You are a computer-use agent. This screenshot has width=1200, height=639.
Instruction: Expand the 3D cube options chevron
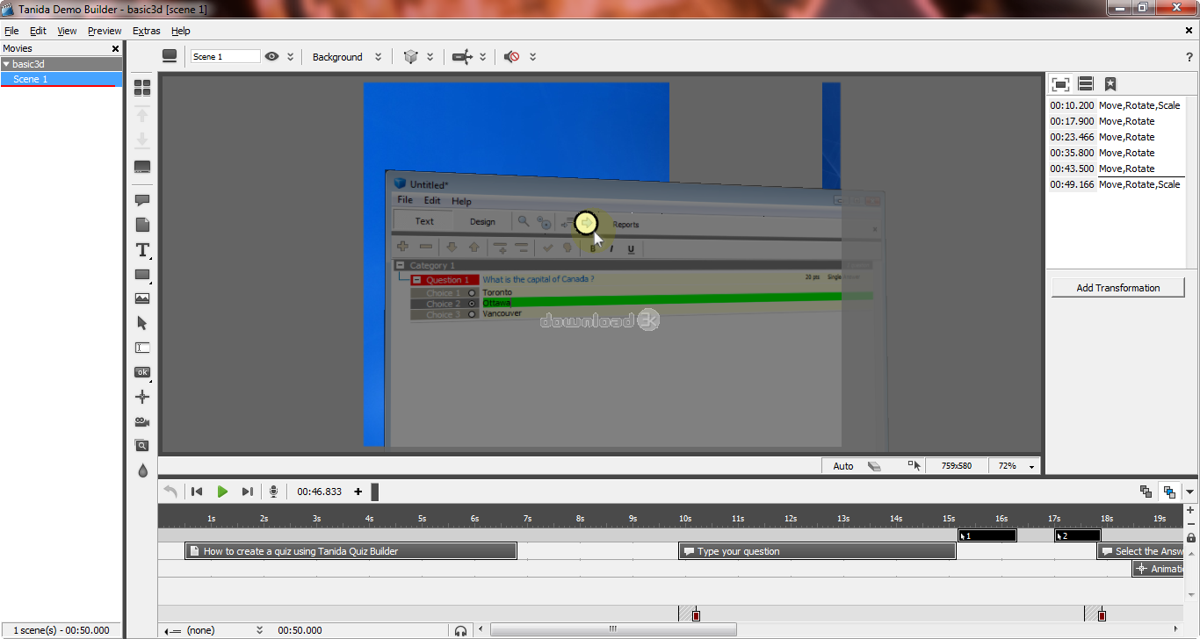(x=430, y=56)
